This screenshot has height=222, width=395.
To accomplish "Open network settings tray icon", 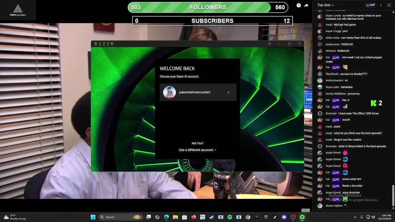I will tap(368, 217).
